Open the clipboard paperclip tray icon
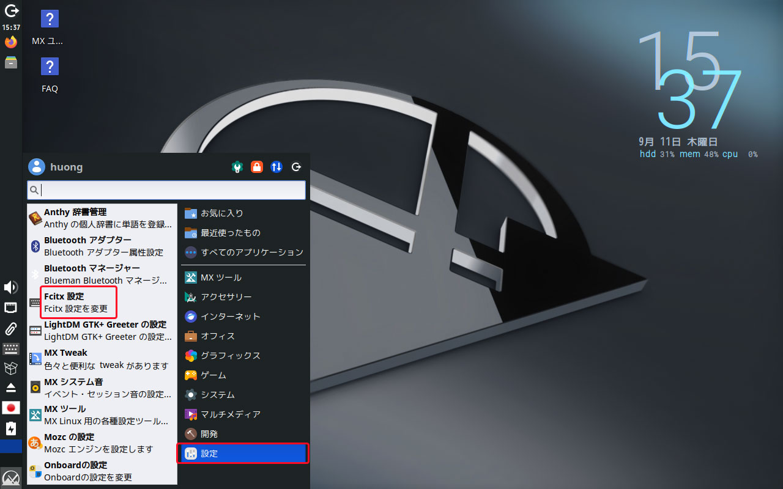 (11, 329)
